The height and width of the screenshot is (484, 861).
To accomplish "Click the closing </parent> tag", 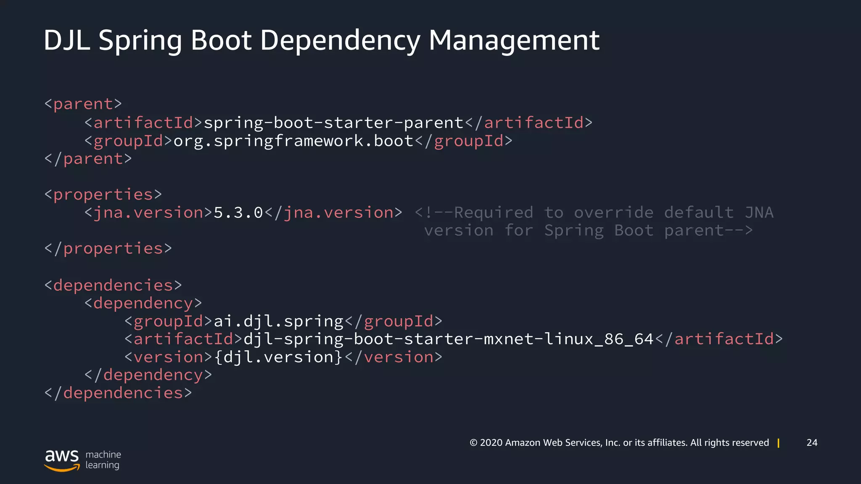I will [88, 159].
